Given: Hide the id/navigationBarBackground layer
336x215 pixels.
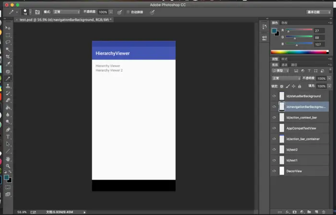Looking at the screenshot, I should click(x=274, y=107).
